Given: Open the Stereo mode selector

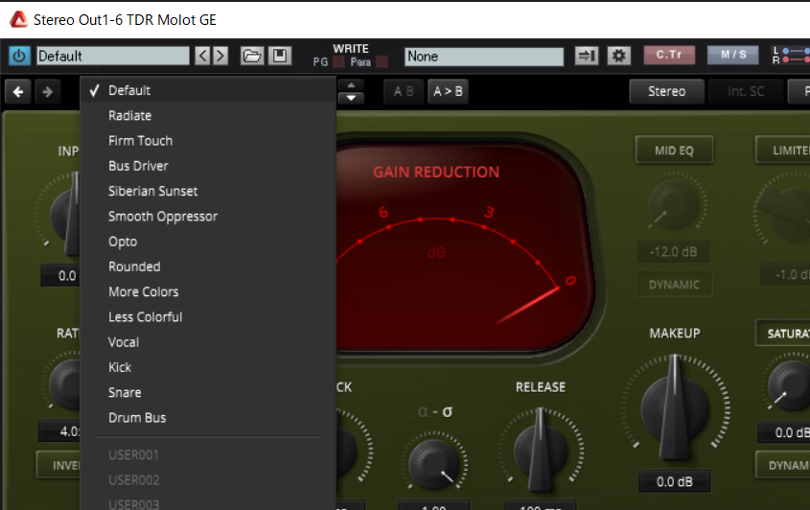Looking at the screenshot, I should 666,91.
